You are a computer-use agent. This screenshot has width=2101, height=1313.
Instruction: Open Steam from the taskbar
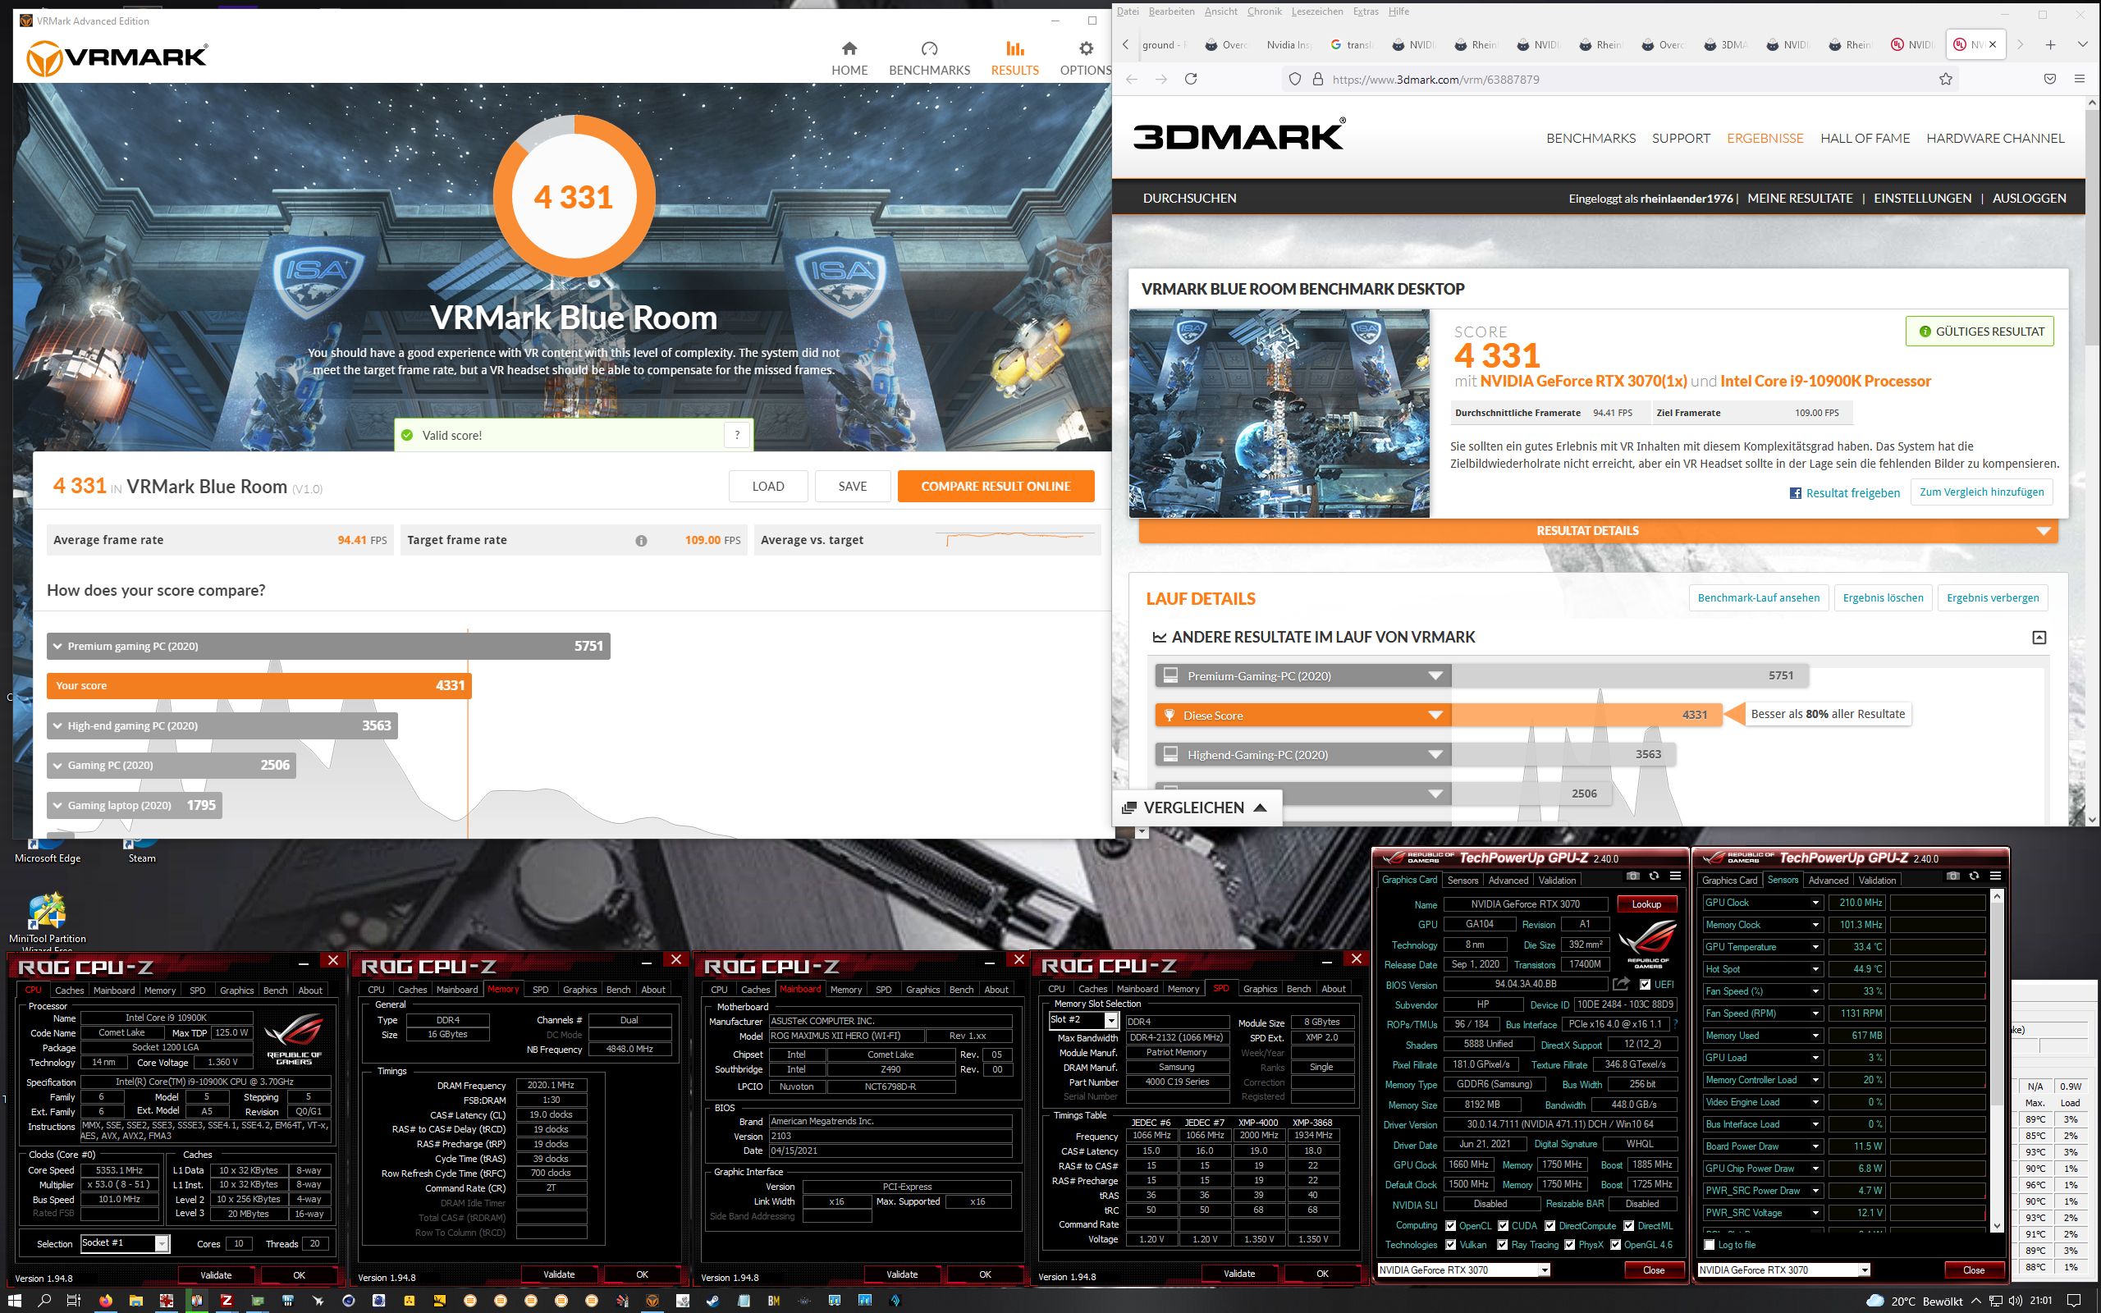coord(712,1300)
